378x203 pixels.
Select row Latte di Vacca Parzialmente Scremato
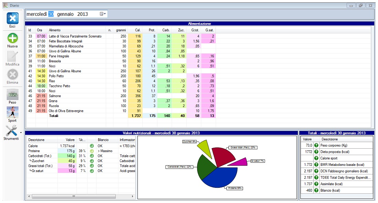(121, 36)
